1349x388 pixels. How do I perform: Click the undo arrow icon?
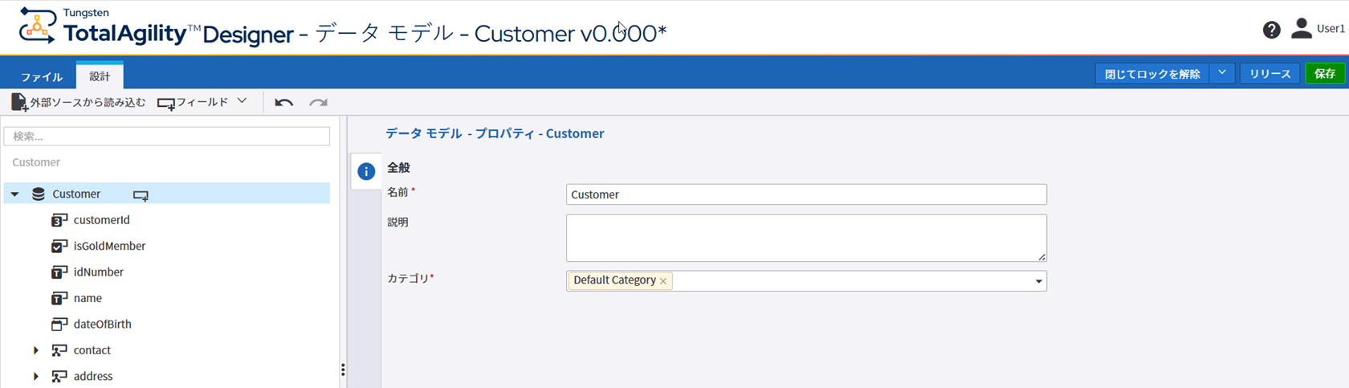tap(283, 103)
